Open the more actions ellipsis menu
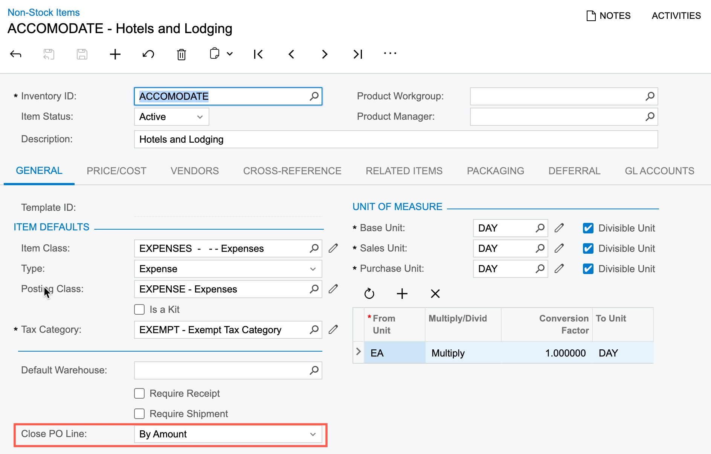The height and width of the screenshot is (454, 711). [390, 54]
